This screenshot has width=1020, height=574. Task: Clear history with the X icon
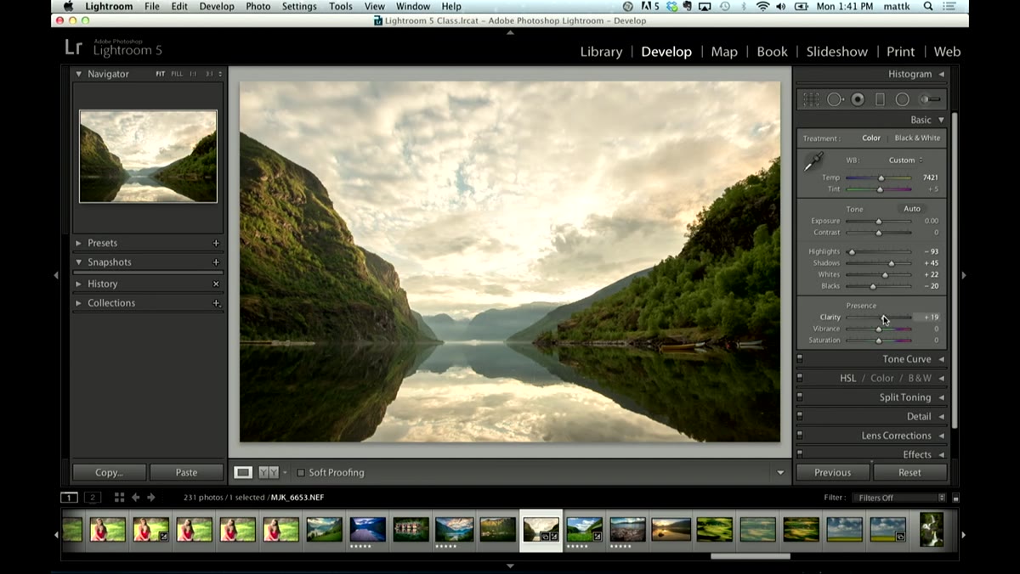(216, 284)
